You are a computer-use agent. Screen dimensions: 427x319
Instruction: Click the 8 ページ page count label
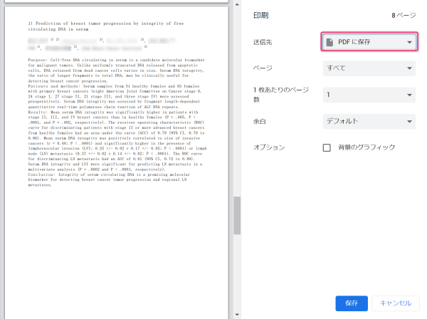(403, 14)
